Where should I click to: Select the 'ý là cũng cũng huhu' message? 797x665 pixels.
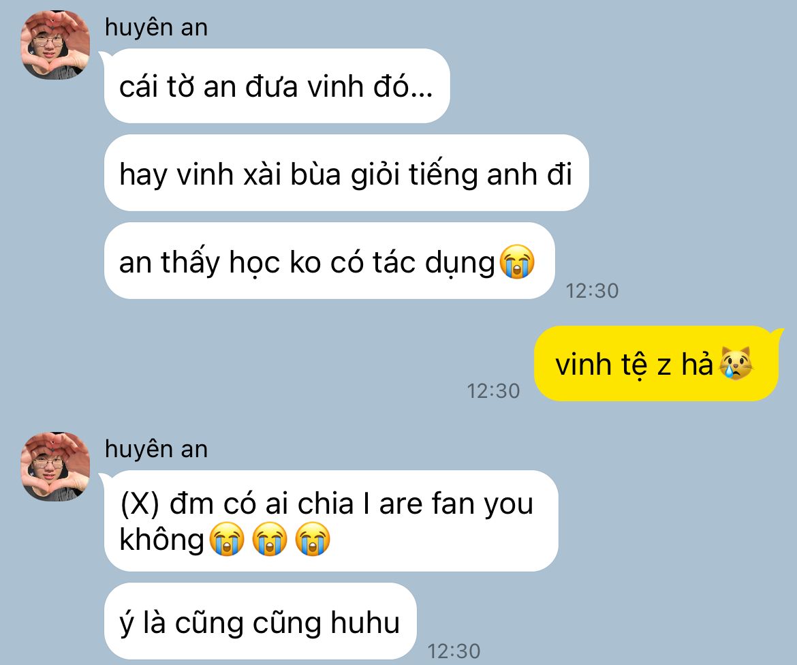260,621
